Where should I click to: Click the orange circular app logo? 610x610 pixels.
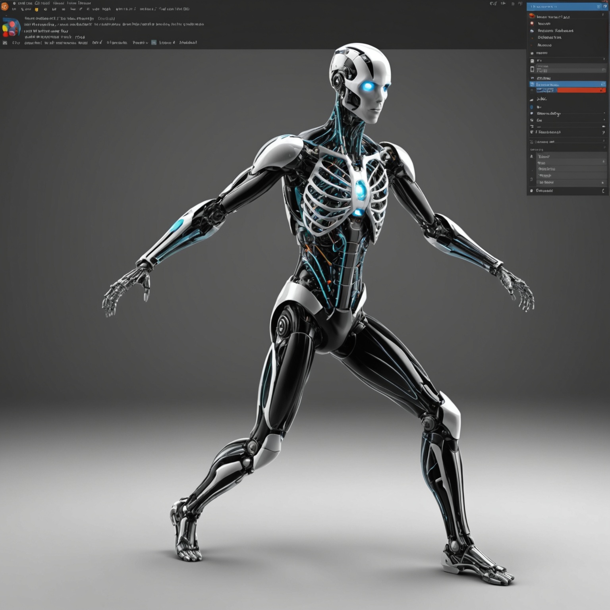click(x=4, y=6)
